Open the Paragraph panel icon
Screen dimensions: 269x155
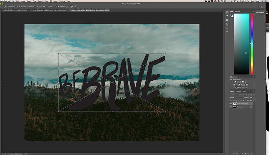[x=227, y=32]
